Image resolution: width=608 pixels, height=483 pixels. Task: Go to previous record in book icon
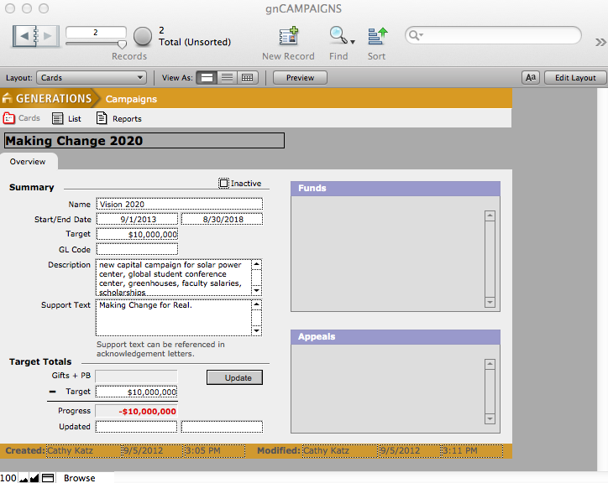[x=26, y=36]
